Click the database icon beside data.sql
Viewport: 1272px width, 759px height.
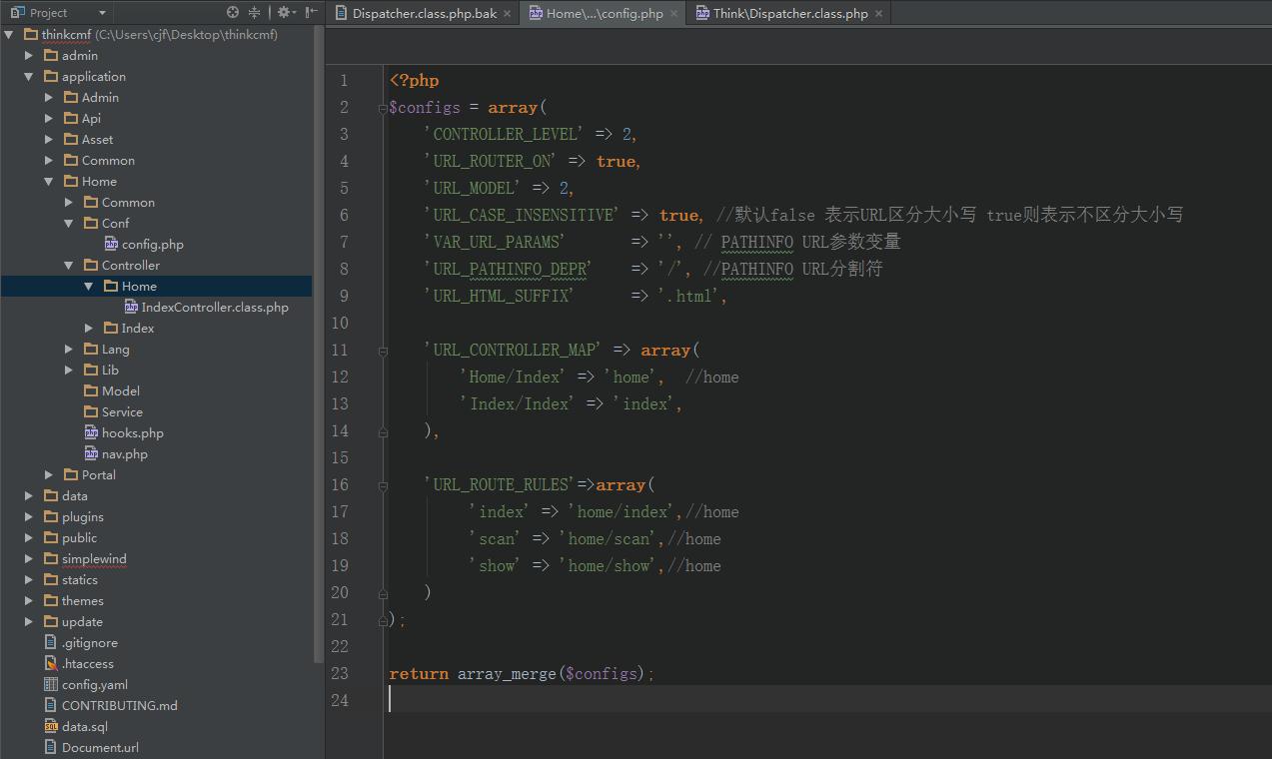tap(52, 726)
